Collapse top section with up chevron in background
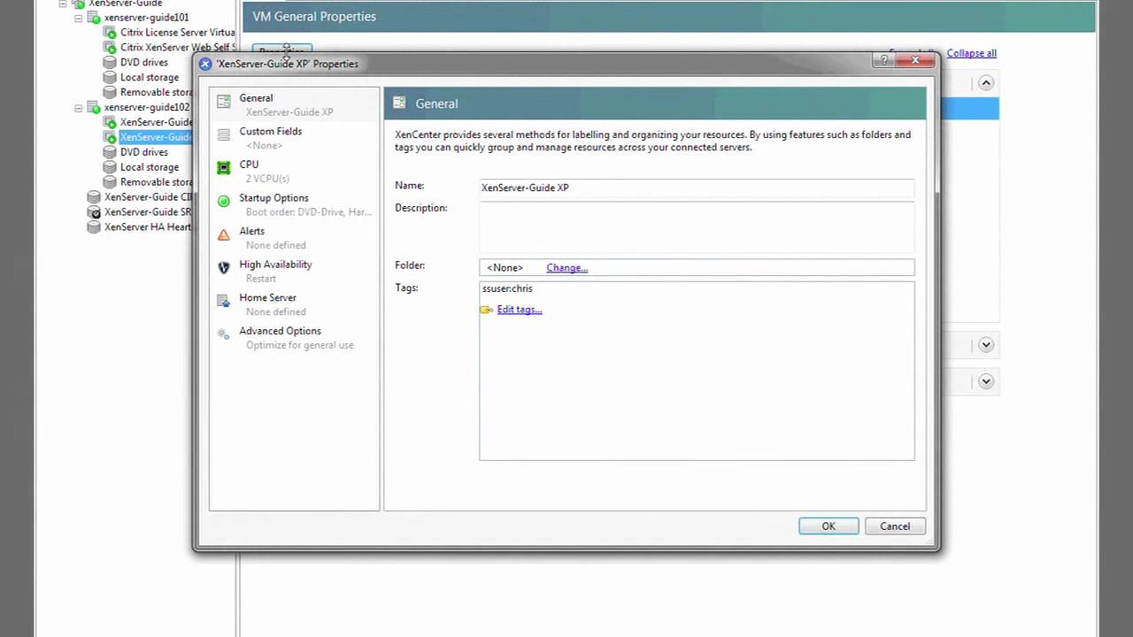The image size is (1133, 637). pos(985,83)
